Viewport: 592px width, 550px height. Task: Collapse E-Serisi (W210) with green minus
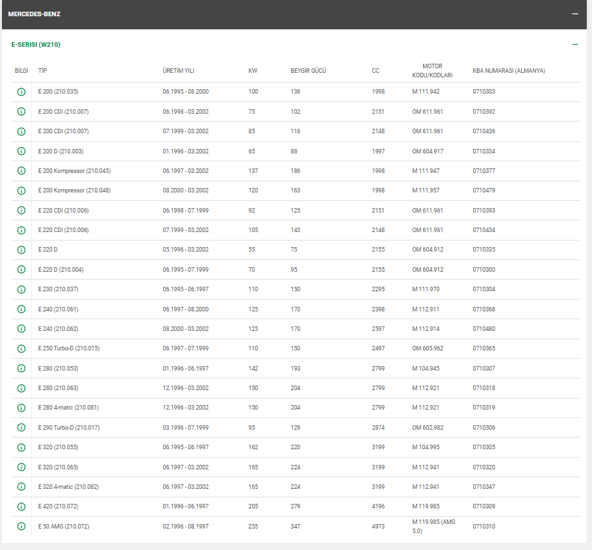574,45
